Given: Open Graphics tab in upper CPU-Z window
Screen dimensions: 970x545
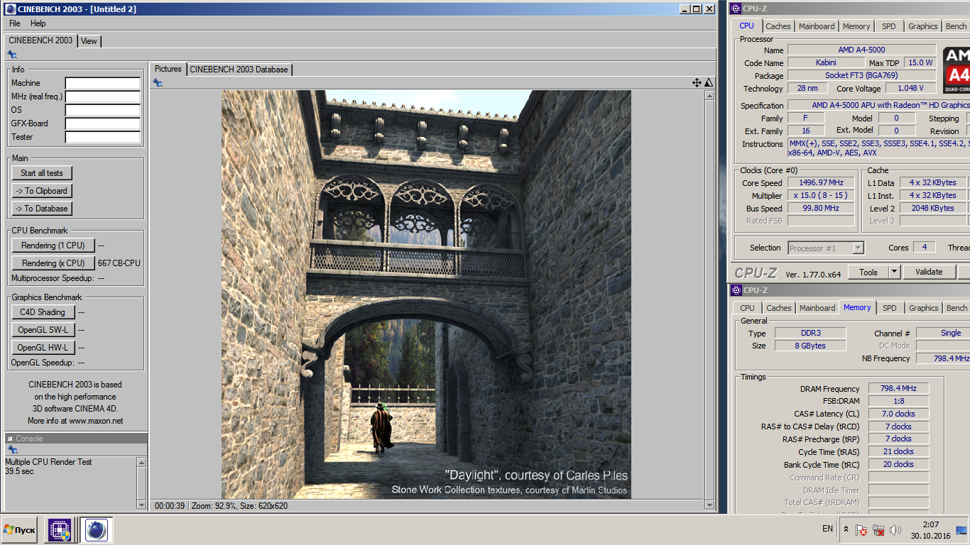Looking at the screenshot, I should click(x=923, y=26).
